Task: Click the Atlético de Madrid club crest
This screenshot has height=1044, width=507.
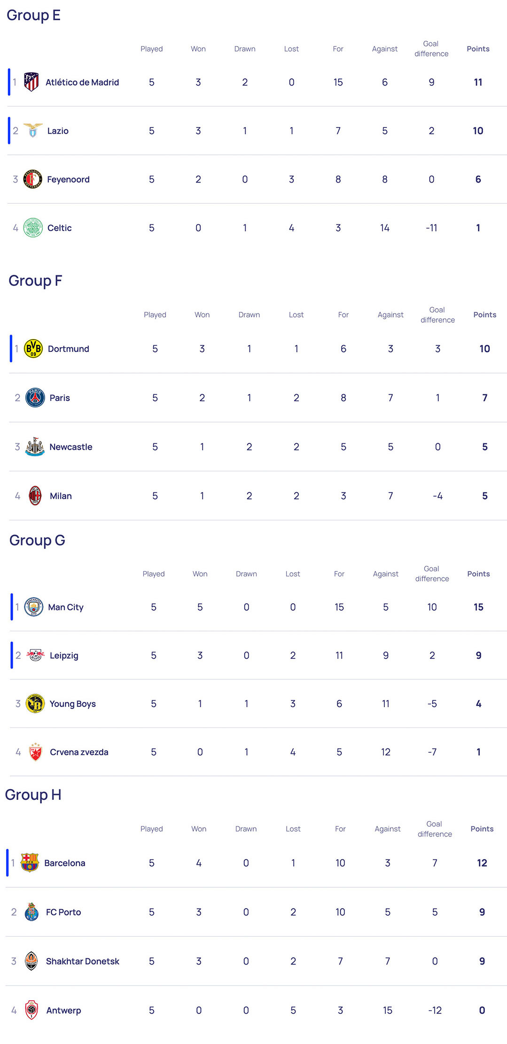Action: click(x=31, y=82)
